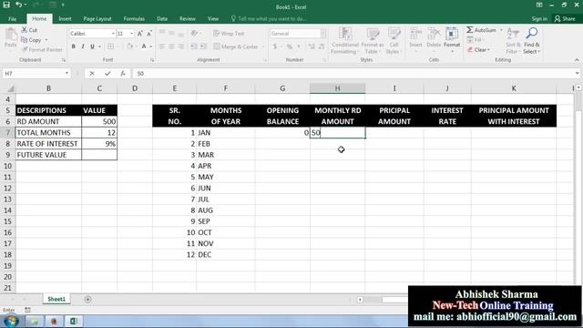Click the Name Box showing H7
Image resolution: width=583 pixels, height=328 pixels.
click(36, 74)
